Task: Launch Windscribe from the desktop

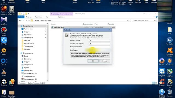Action: point(170,41)
